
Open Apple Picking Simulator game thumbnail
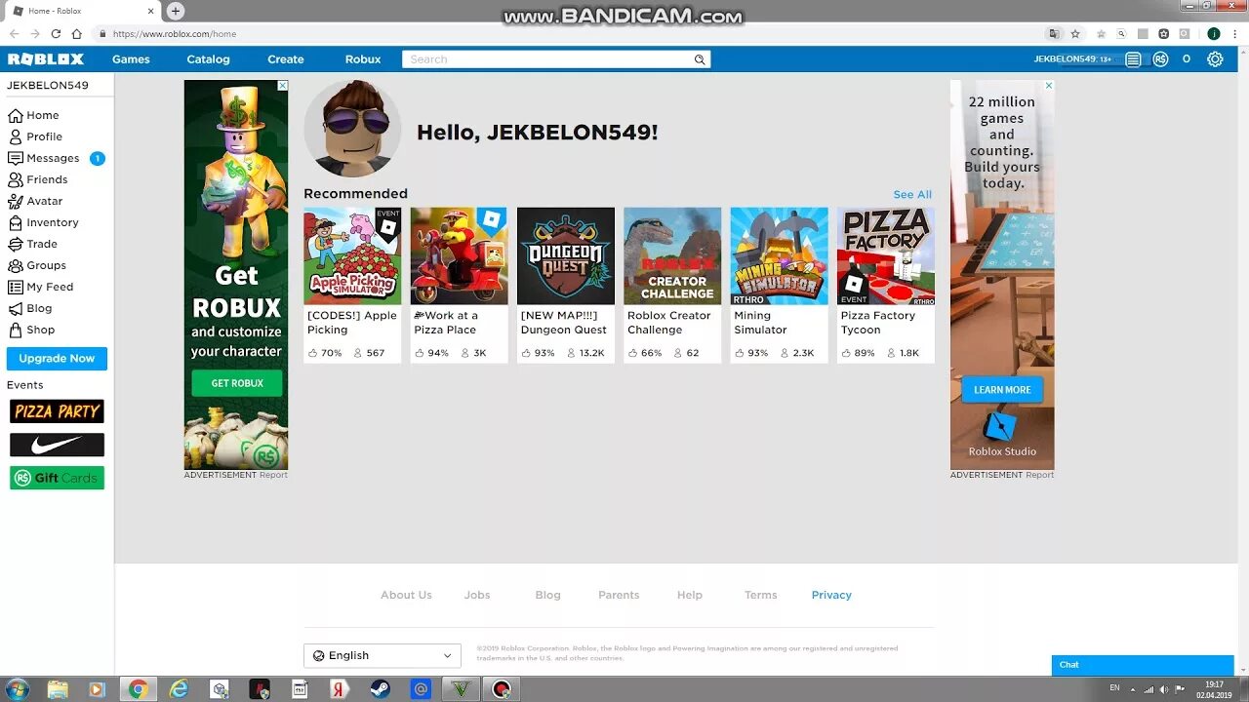[352, 255]
